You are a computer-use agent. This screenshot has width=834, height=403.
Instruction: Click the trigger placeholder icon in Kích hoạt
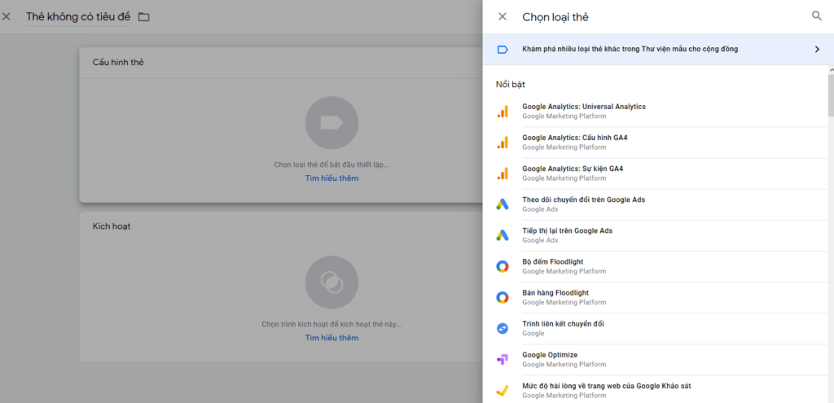331,283
